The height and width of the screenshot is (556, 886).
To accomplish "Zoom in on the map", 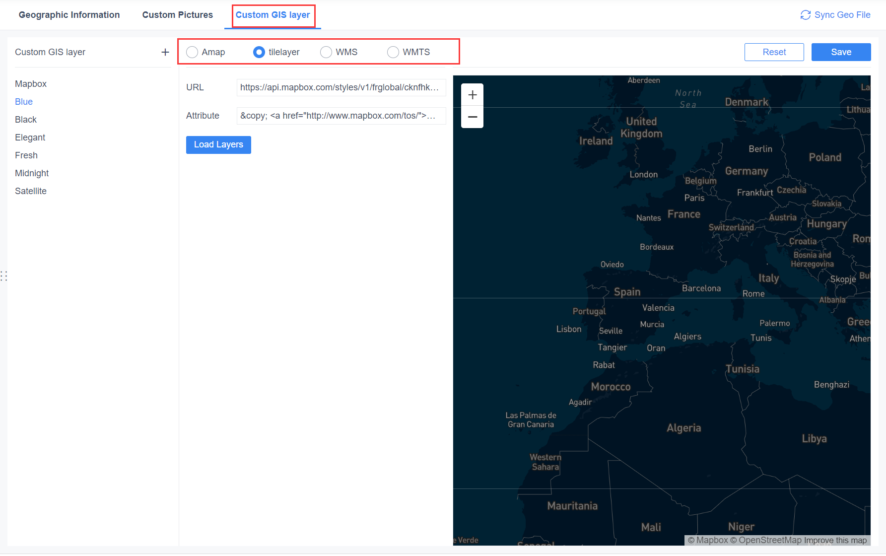I will pos(473,95).
